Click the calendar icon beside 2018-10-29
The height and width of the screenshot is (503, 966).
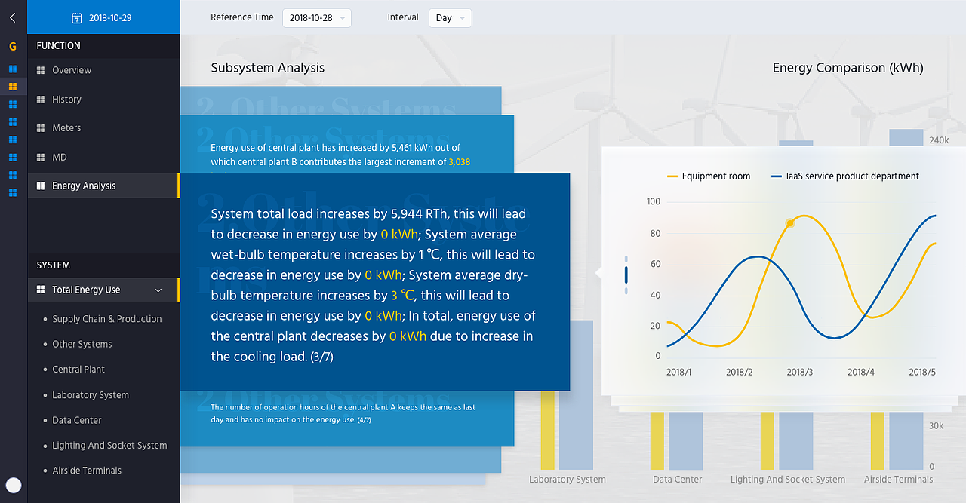coord(76,17)
